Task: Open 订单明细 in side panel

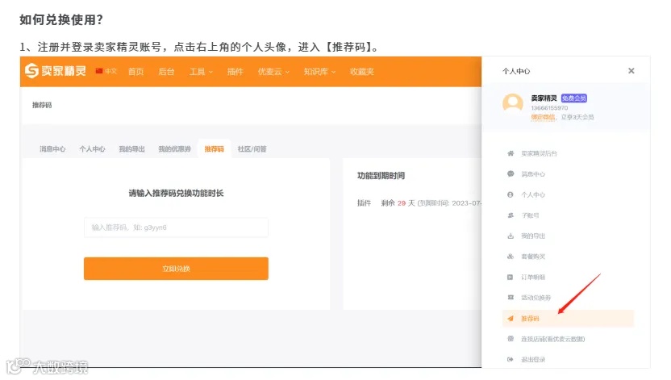Action: pos(533,277)
